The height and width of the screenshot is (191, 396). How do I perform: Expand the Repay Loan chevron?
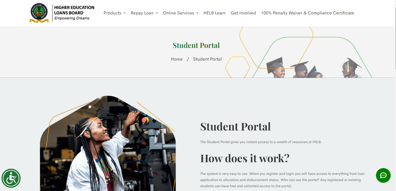[157, 13]
